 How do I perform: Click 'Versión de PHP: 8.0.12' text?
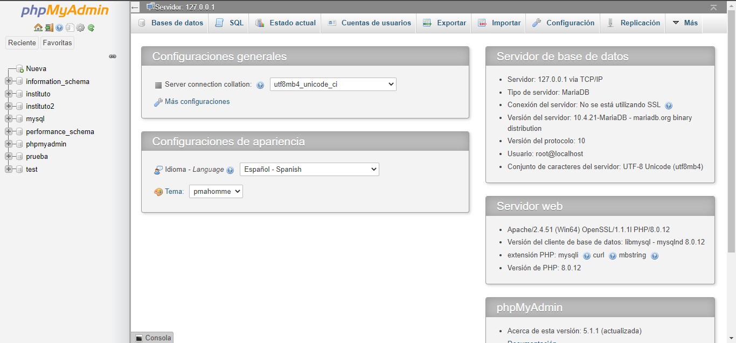click(544, 268)
